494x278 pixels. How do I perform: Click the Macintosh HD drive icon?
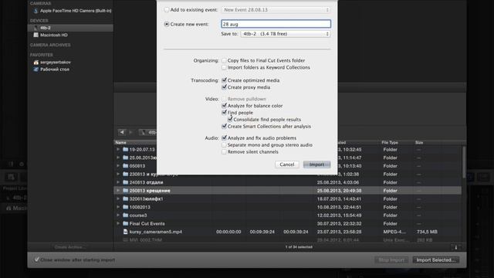(x=36, y=35)
